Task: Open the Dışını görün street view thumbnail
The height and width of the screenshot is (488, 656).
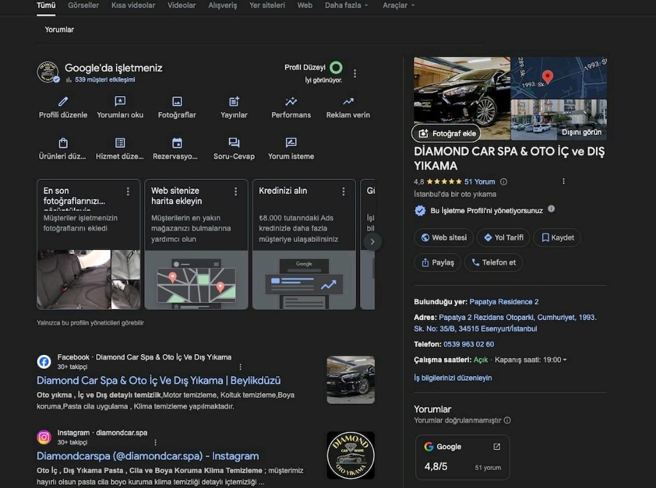Action: point(559,119)
